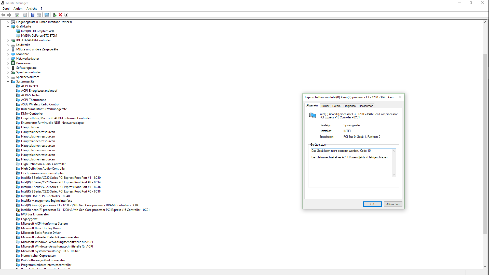Click the Abbrechen button
489x275 pixels.
(393, 204)
